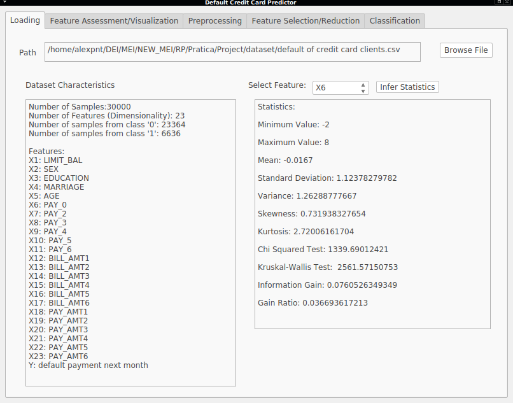Click the 'X22: PAY_AMT5' feature line
Viewport: 513px width, 403px height.
(x=58, y=348)
